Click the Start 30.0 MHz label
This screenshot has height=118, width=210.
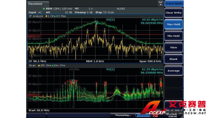click(39, 110)
